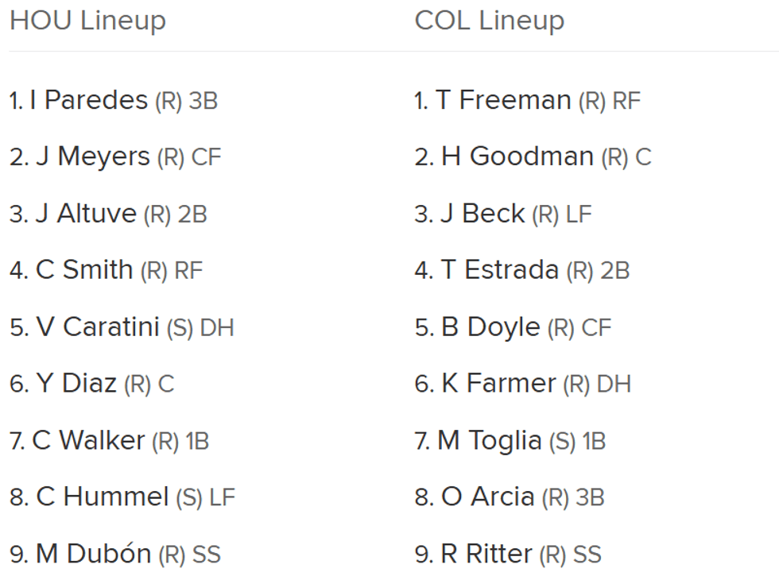
Task: Open C Walker player link
Action: pos(88,440)
